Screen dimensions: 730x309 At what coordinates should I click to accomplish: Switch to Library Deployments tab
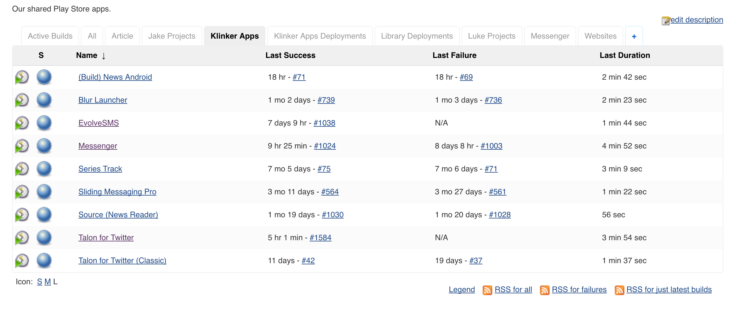[417, 36]
